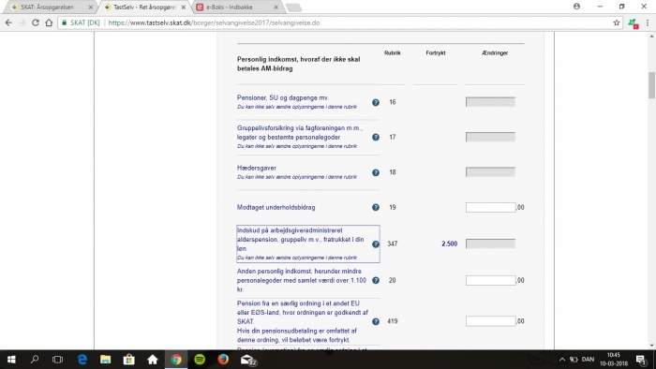Click the DAN language indicator in tray

coord(588,360)
